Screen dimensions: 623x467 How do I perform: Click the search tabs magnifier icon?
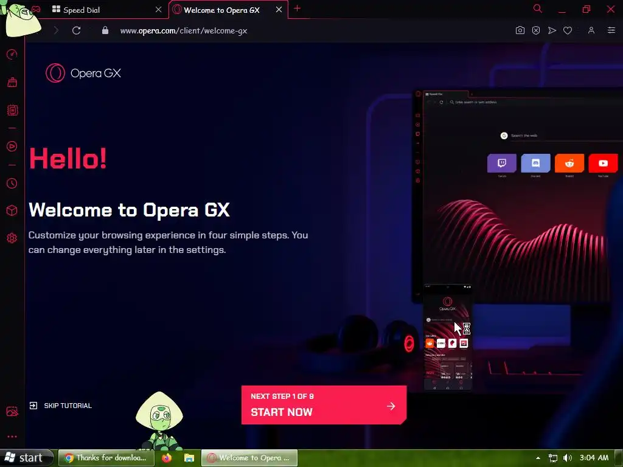point(538,9)
